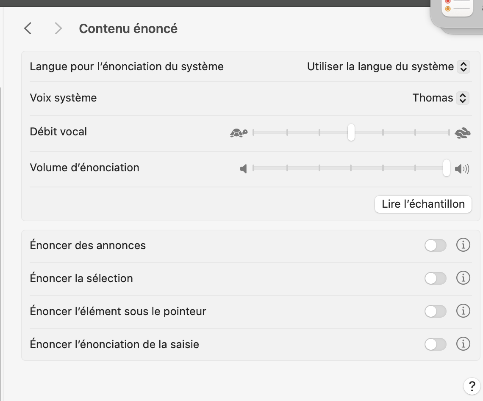
Task: Click the low volume speaker icon
Action: pyautogui.click(x=244, y=169)
